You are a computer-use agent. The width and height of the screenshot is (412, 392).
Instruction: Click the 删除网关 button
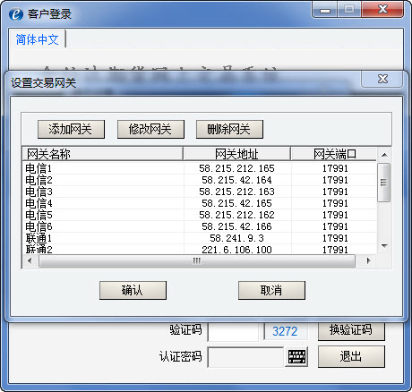tap(229, 129)
